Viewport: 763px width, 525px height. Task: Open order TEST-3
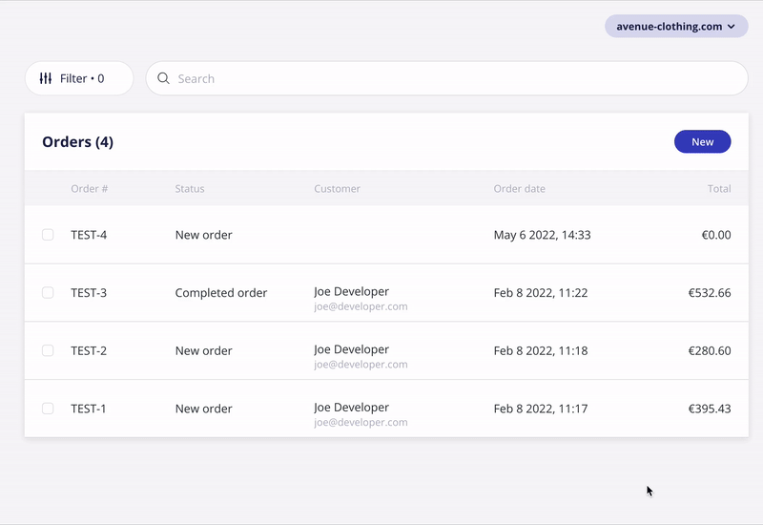(x=89, y=293)
